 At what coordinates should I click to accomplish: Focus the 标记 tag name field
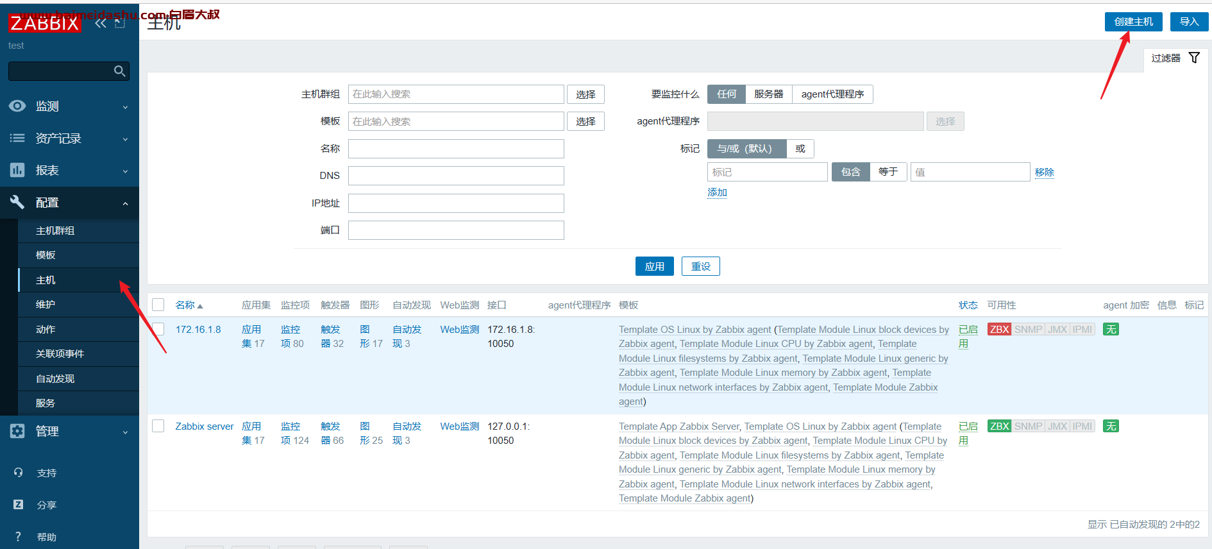[x=768, y=172]
